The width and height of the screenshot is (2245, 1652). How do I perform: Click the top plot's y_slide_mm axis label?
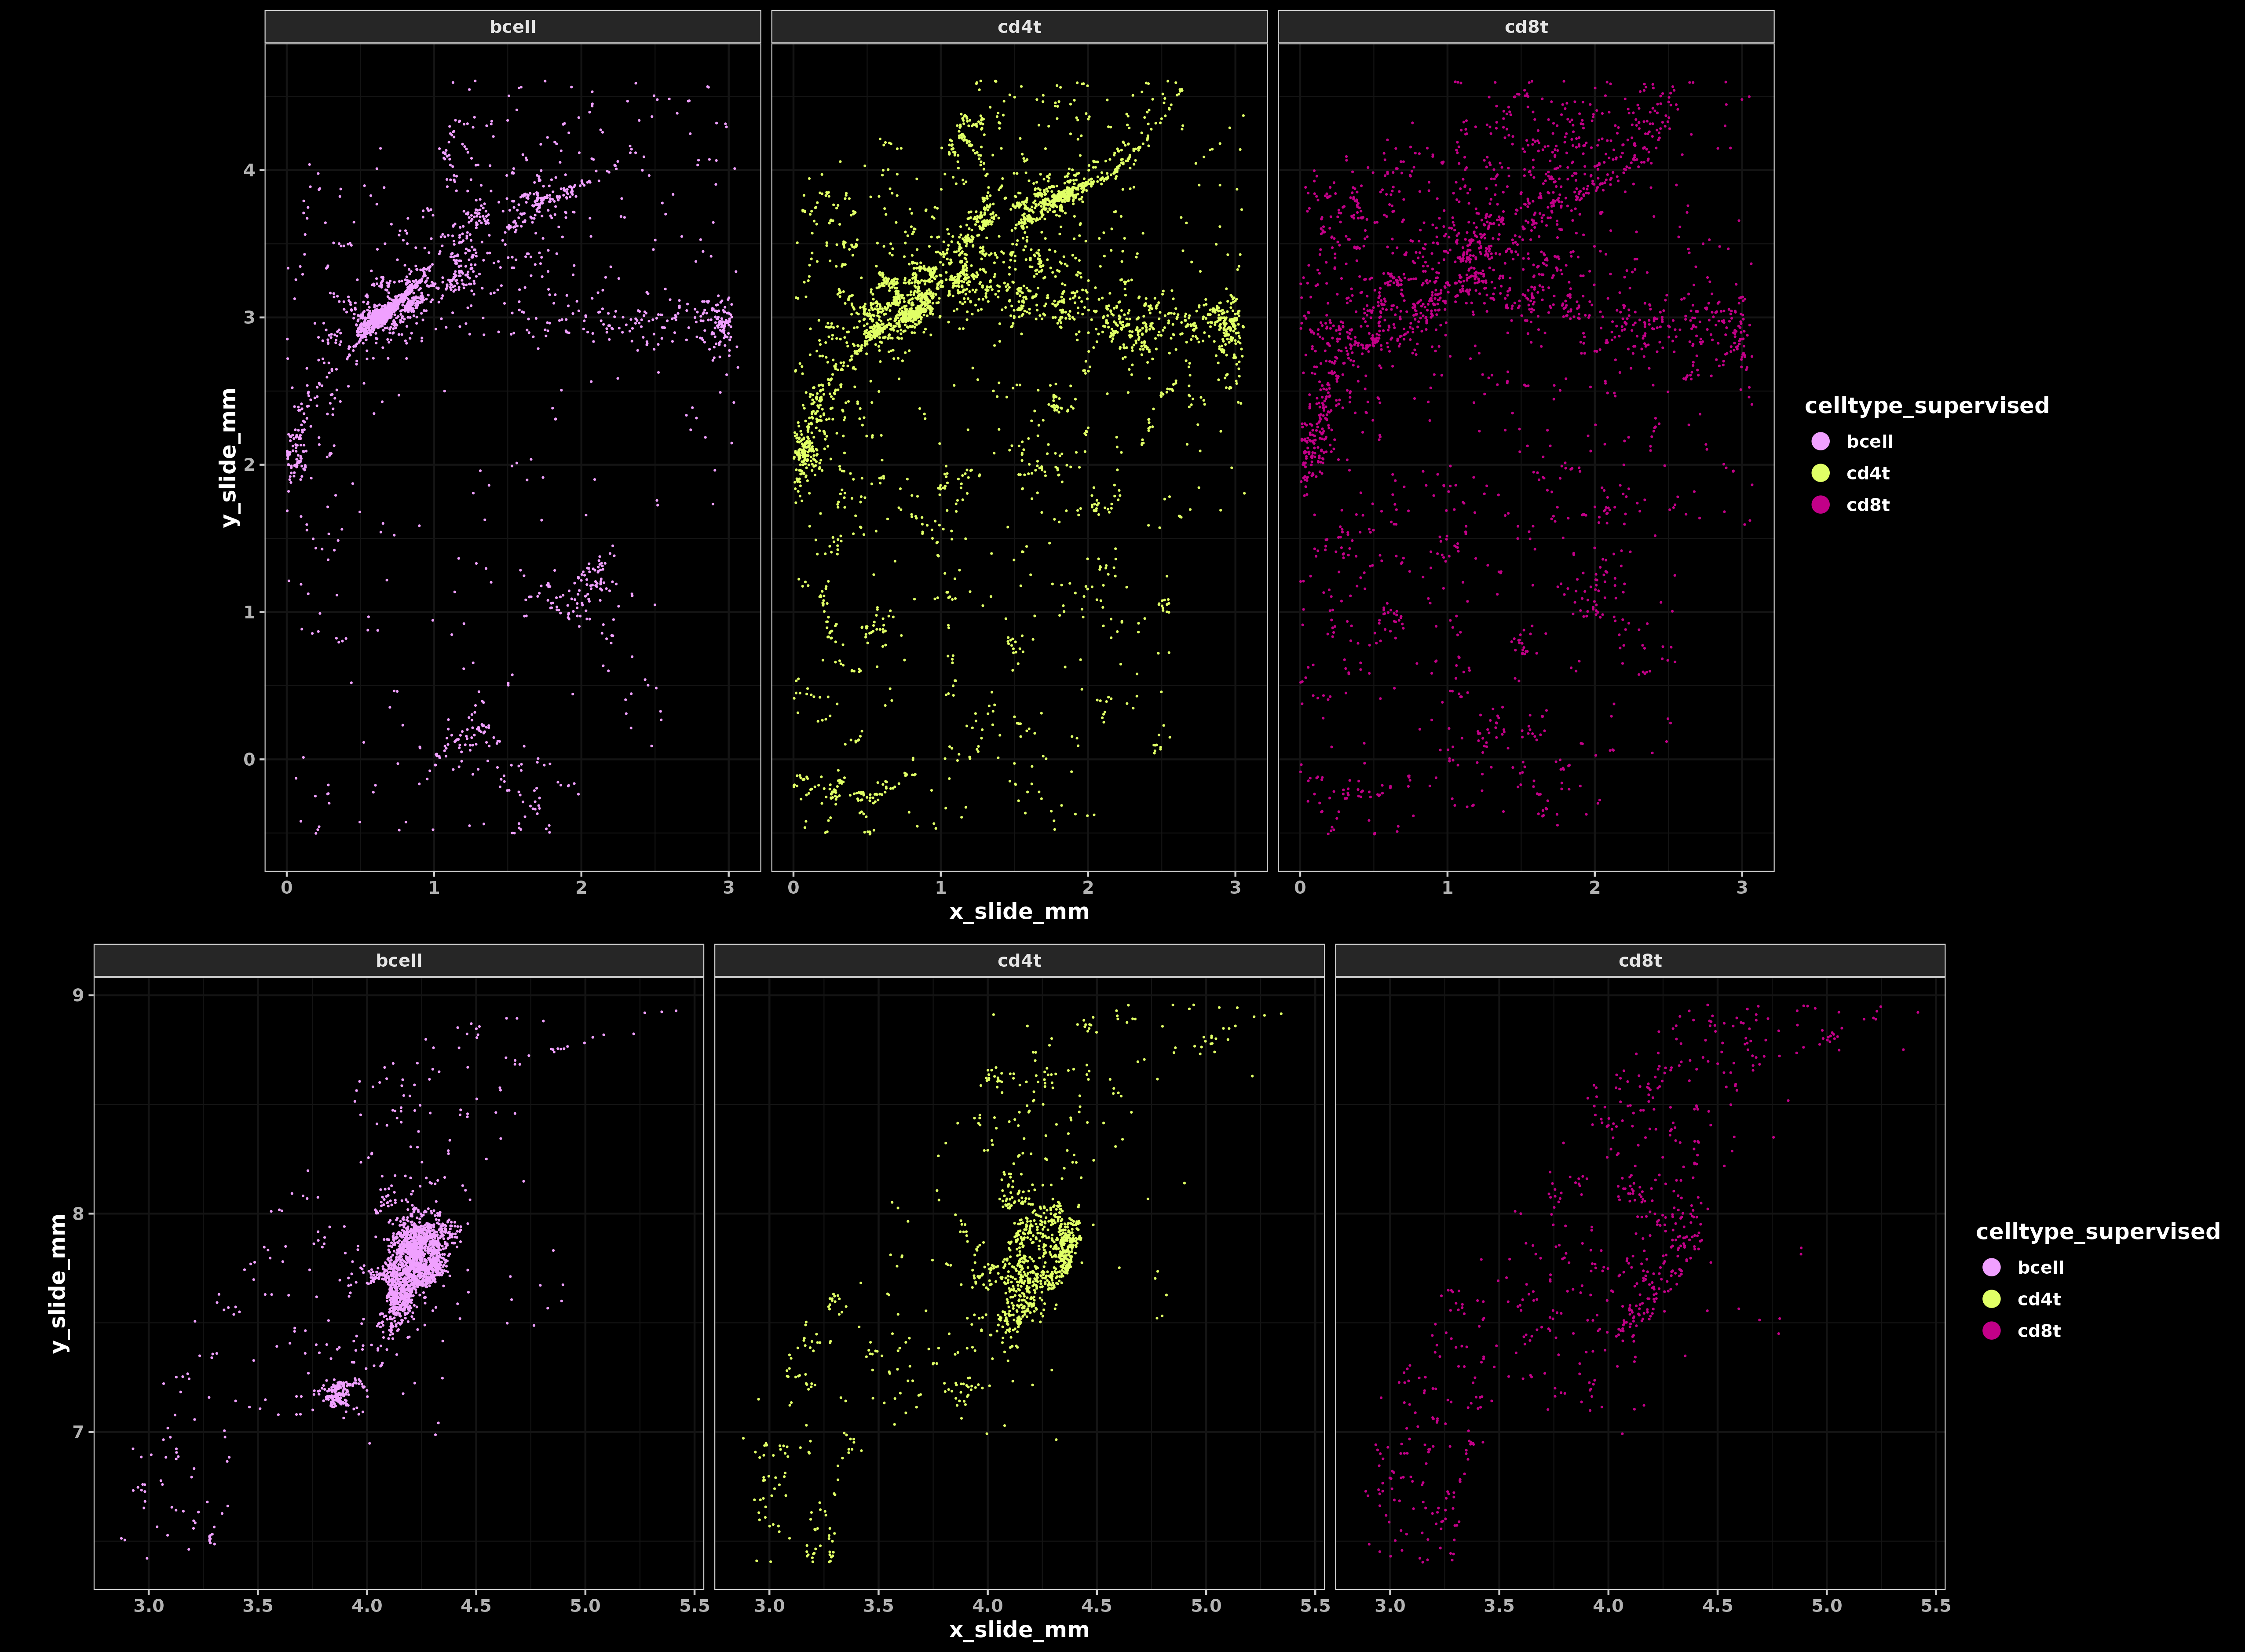click(x=229, y=457)
